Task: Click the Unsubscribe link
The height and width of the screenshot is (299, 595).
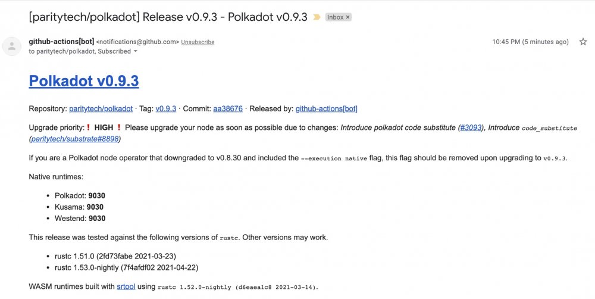Action: 198,42
